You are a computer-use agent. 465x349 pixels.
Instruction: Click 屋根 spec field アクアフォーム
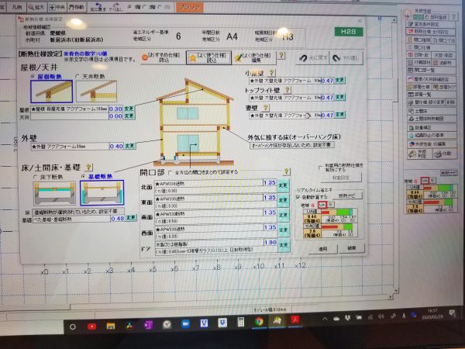[70, 109]
